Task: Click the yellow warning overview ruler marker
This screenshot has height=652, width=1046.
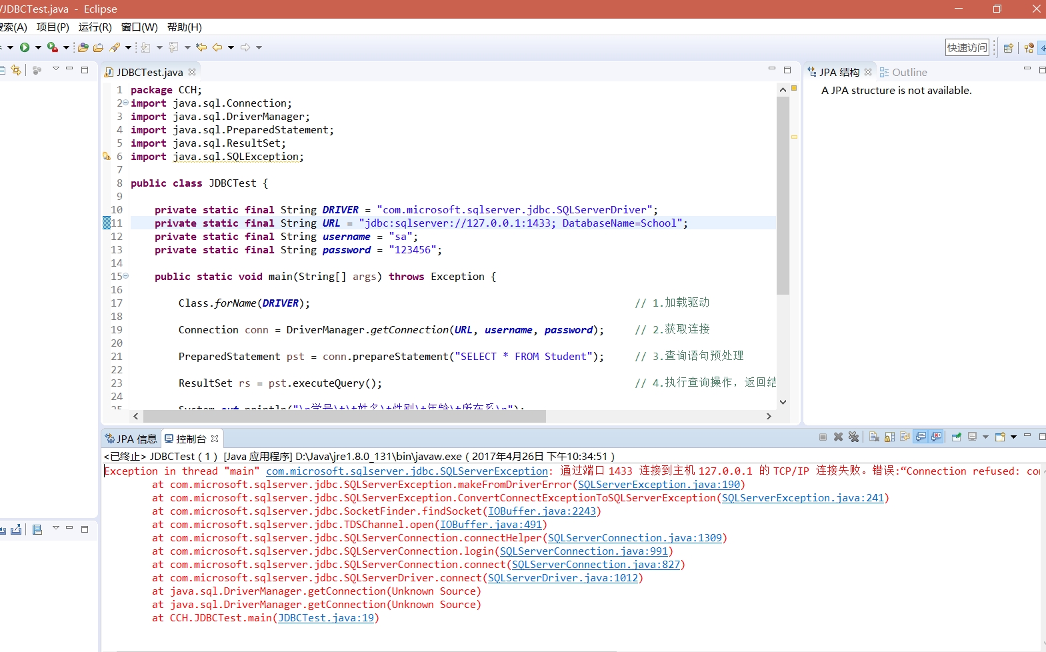Action: click(794, 137)
